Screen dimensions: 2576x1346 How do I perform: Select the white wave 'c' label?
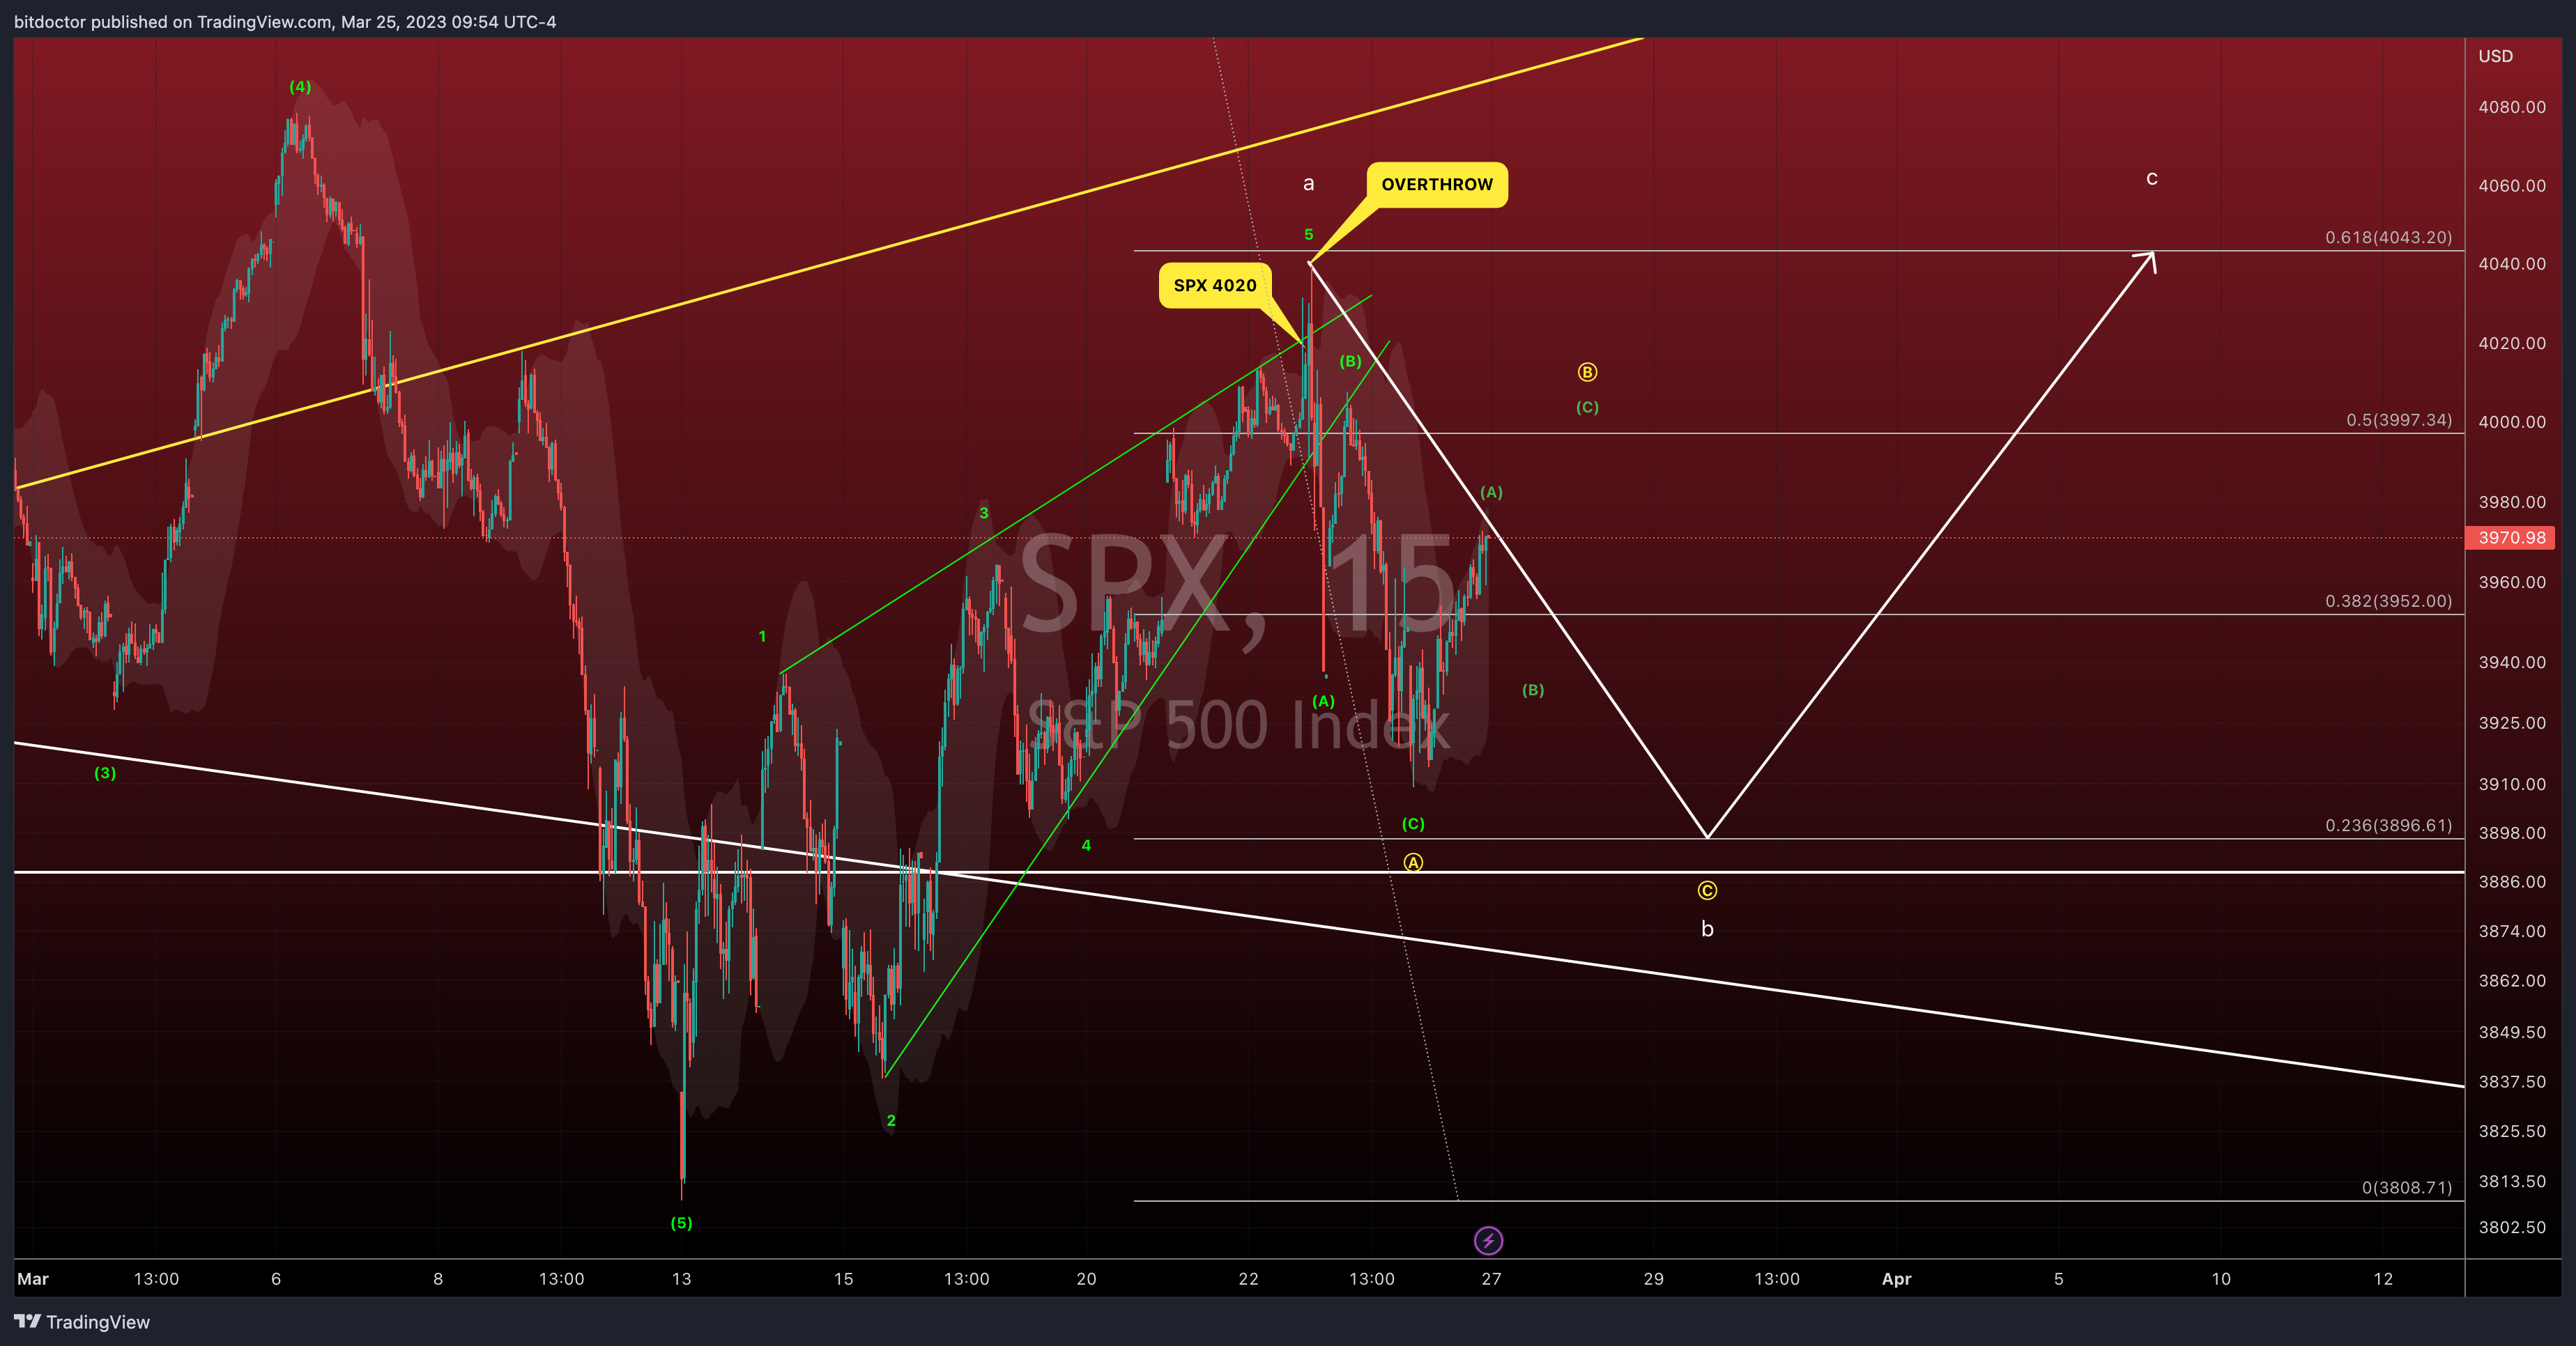pos(2151,179)
